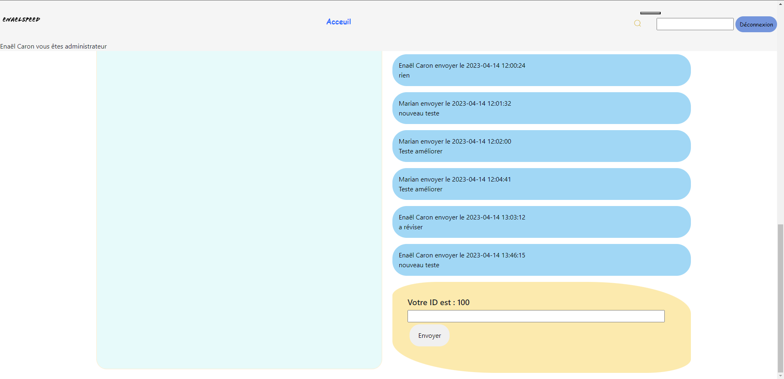Click the search text field next to the magnifier
This screenshot has height=379, width=784.
[x=695, y=24]
